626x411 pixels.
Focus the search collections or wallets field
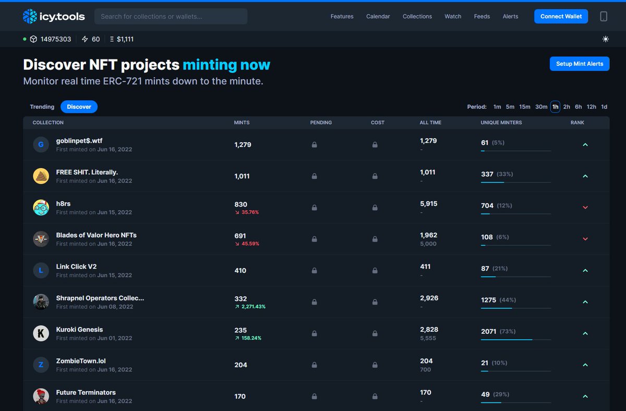(171, 16)
